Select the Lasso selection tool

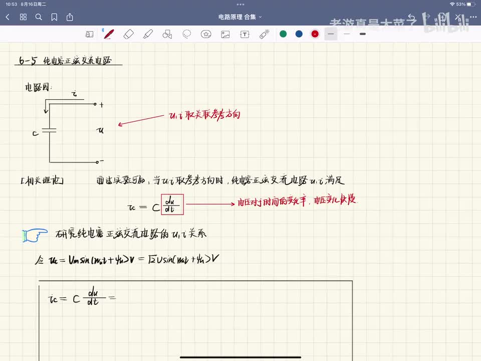pyautogui.click(x=186, y=34)
